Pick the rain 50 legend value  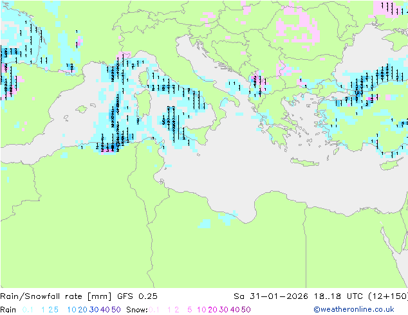(116, 310)
